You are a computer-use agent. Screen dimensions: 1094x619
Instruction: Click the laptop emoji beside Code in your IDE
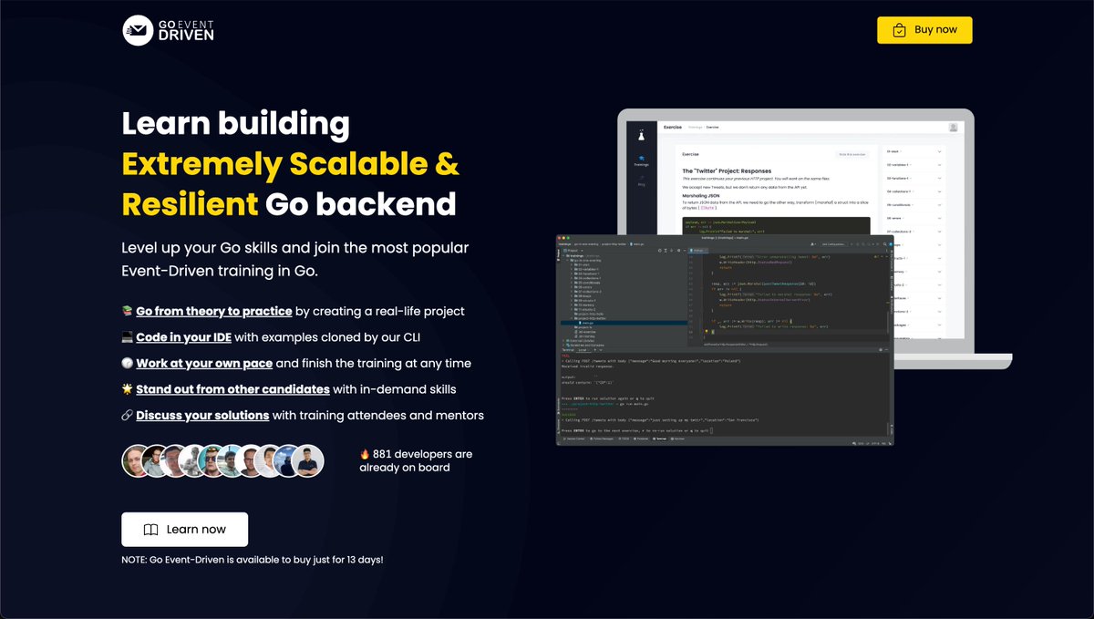[127, 337]
